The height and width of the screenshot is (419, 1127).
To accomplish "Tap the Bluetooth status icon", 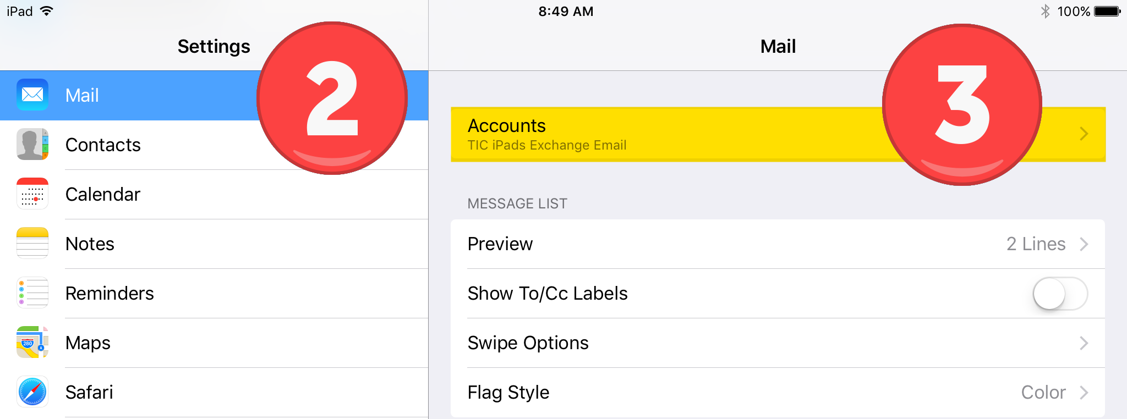I will pyautogui.click(x=1046, y=11).
